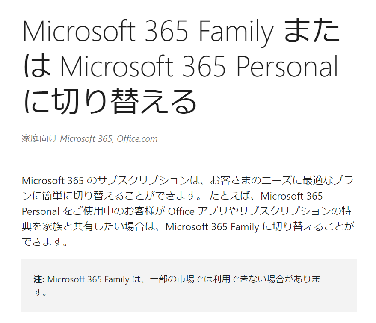Click the Office.com text in the subtitle
The height and width of the screenshot is (323, 376).
click(137, 139)
